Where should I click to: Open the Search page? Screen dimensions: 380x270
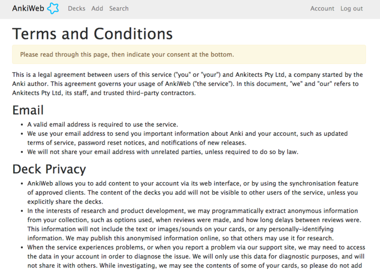[119, 9]
